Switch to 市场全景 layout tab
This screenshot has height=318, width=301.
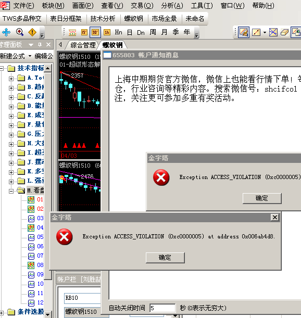pyautogui.click(x=164, y=19)
